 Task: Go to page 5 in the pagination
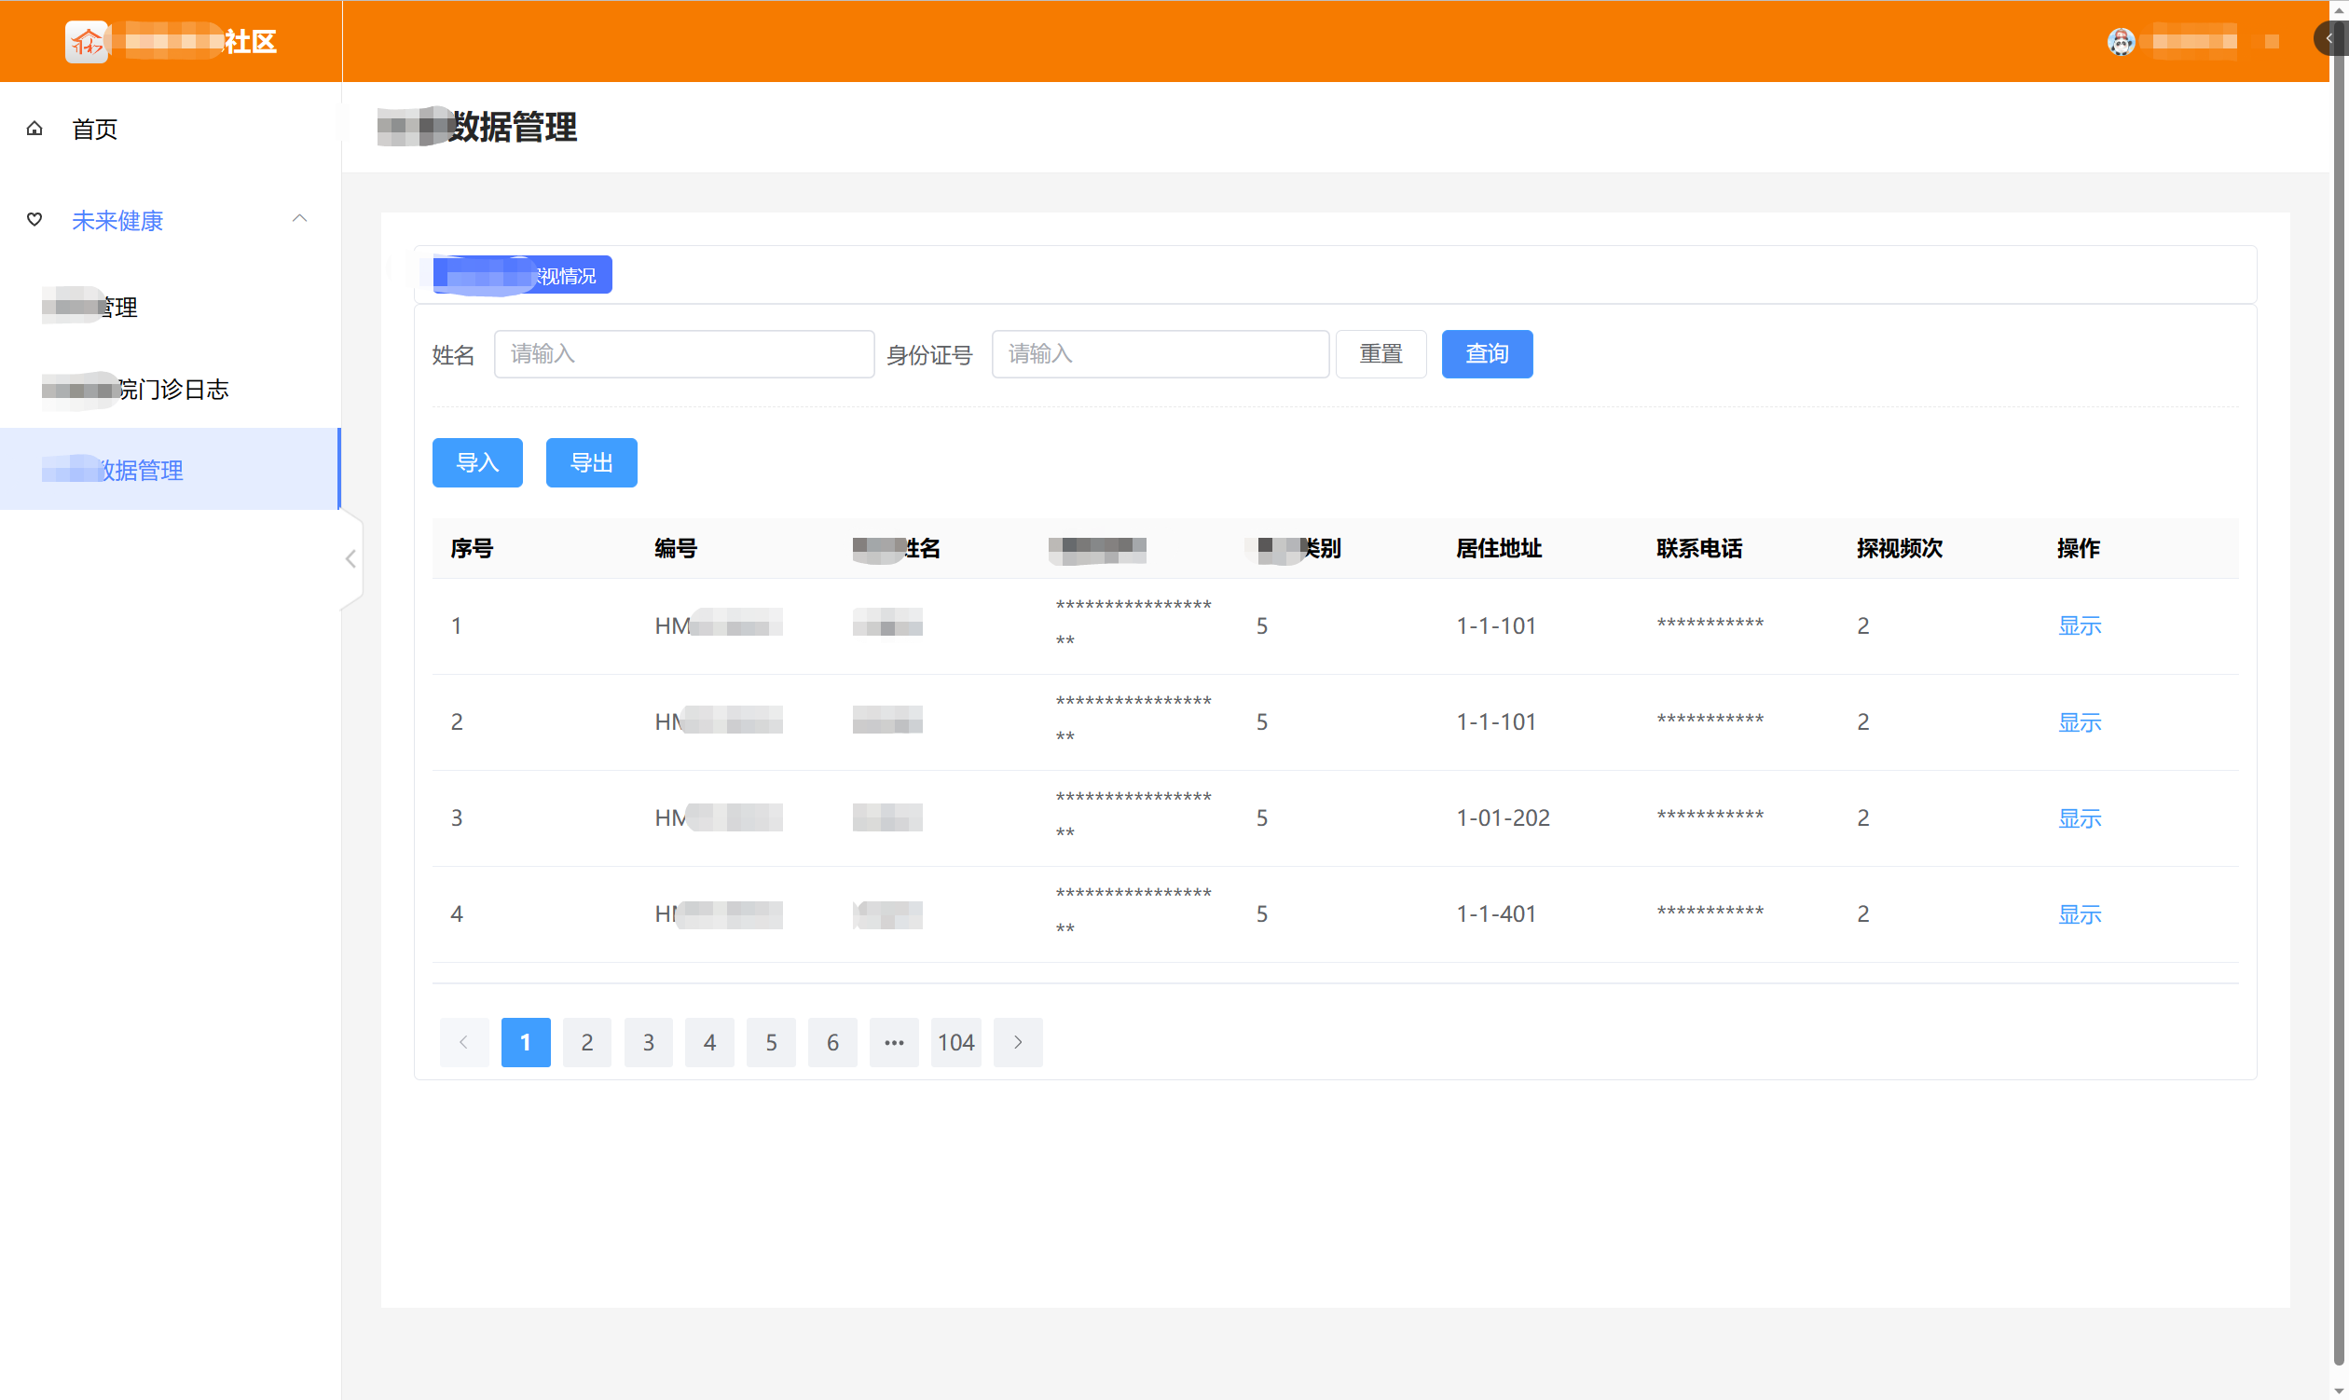pyautogui.click(x=771, y=1042)
